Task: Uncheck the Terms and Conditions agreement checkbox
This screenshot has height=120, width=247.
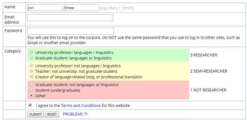Action: [x=30, y=105]
